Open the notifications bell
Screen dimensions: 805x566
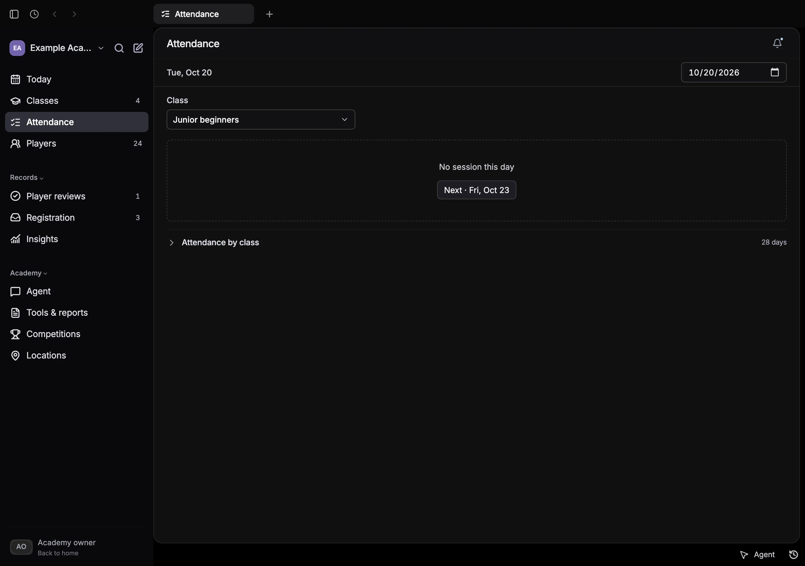point(777,43)
